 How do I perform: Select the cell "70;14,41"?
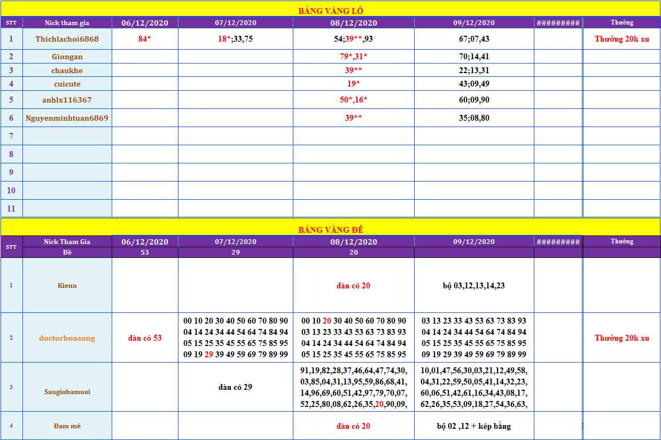coord(474,57)
